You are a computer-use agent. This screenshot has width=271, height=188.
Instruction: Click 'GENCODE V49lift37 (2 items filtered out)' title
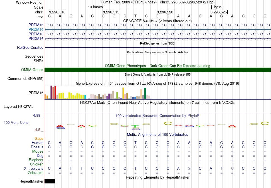click(x=157, y=21)
